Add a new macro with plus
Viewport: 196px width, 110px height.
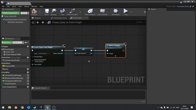pos(28,69)
